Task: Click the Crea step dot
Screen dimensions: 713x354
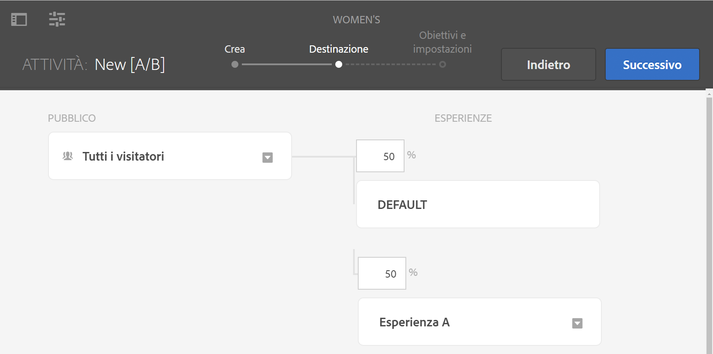Action: tap(235, 64)
